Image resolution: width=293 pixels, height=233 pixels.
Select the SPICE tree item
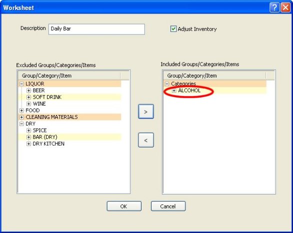click(39, 130)
